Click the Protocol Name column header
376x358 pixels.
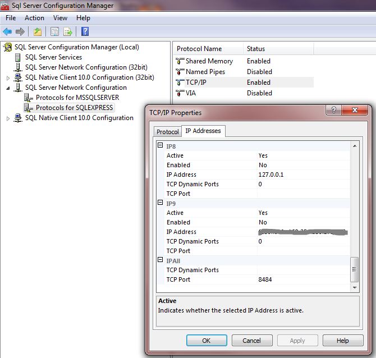208,49
